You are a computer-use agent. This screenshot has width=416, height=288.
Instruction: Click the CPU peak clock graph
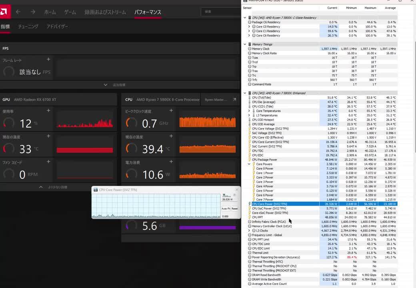pyautogui.click(x=208, y=119)
